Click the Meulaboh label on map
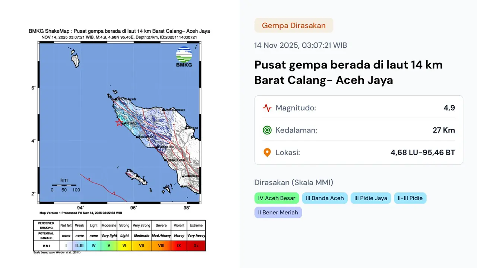This screenshot has width=477, height=268. click(x=145, y=137)
